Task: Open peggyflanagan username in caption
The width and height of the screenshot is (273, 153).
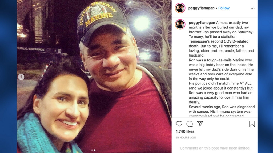Action: 202,23
